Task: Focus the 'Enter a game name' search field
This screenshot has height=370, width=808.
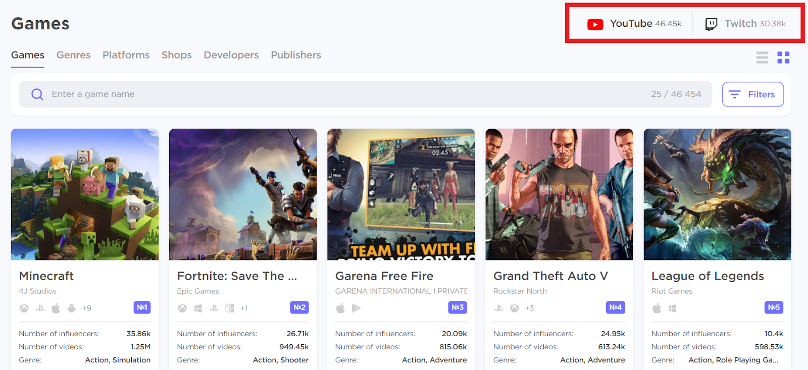Action: click(x=366, y=94)
